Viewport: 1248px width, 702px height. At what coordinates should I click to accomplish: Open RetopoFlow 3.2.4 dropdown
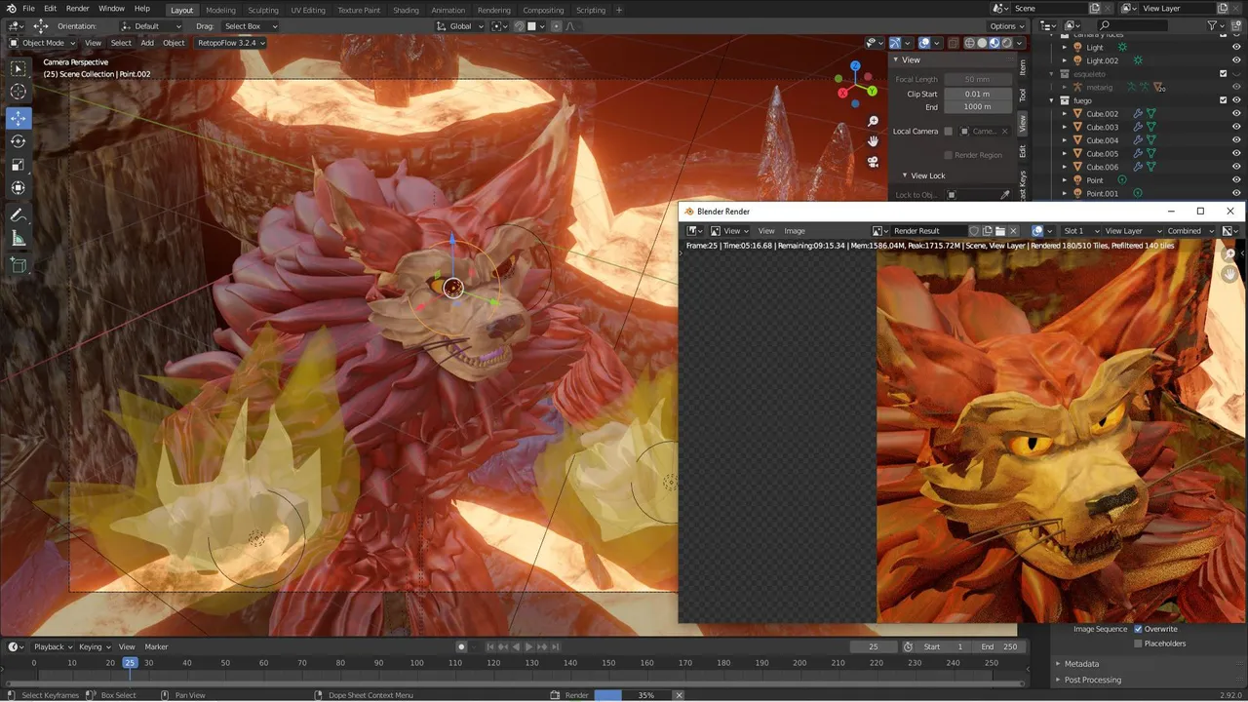click(x=231, y=43)
